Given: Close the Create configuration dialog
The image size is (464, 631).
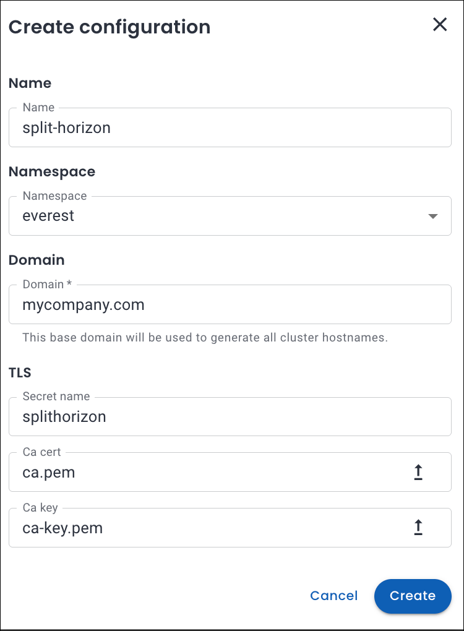Looking at the screenshot, I should (x=440, y=25).
